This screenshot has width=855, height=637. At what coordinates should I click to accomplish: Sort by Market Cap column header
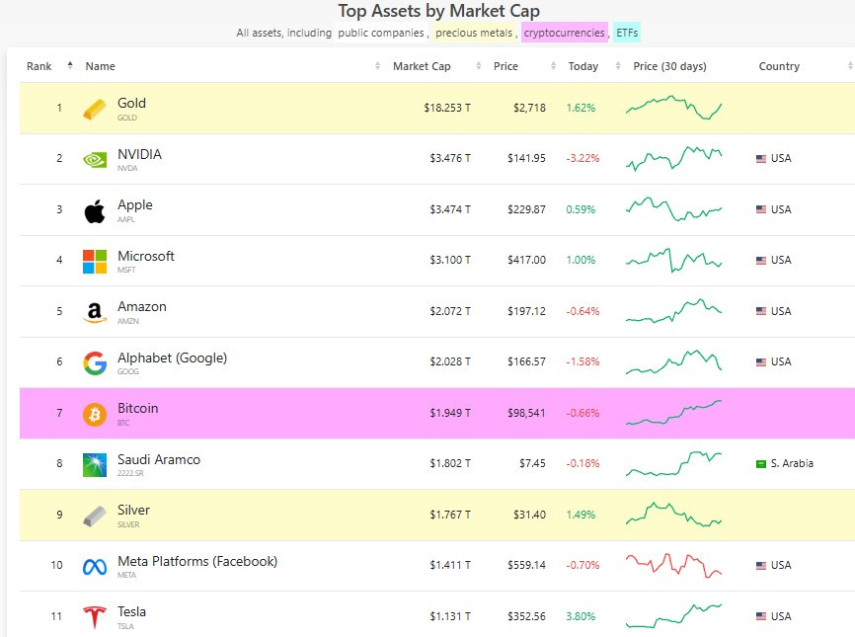pyautogui.click(x=424, y=66)
